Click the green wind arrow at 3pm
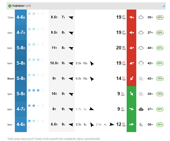 tap(131, 94)
